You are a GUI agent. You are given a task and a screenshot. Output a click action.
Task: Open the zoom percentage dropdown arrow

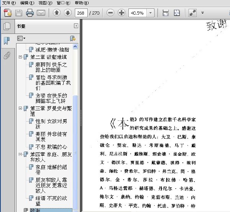click(x=151, y=13)
